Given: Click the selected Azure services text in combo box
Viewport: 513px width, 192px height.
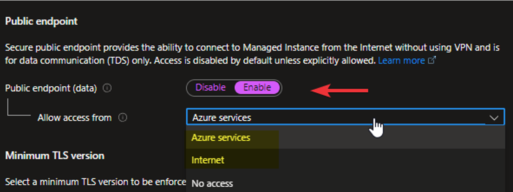Looking at the screenshot, I should [x=222, y=118].
